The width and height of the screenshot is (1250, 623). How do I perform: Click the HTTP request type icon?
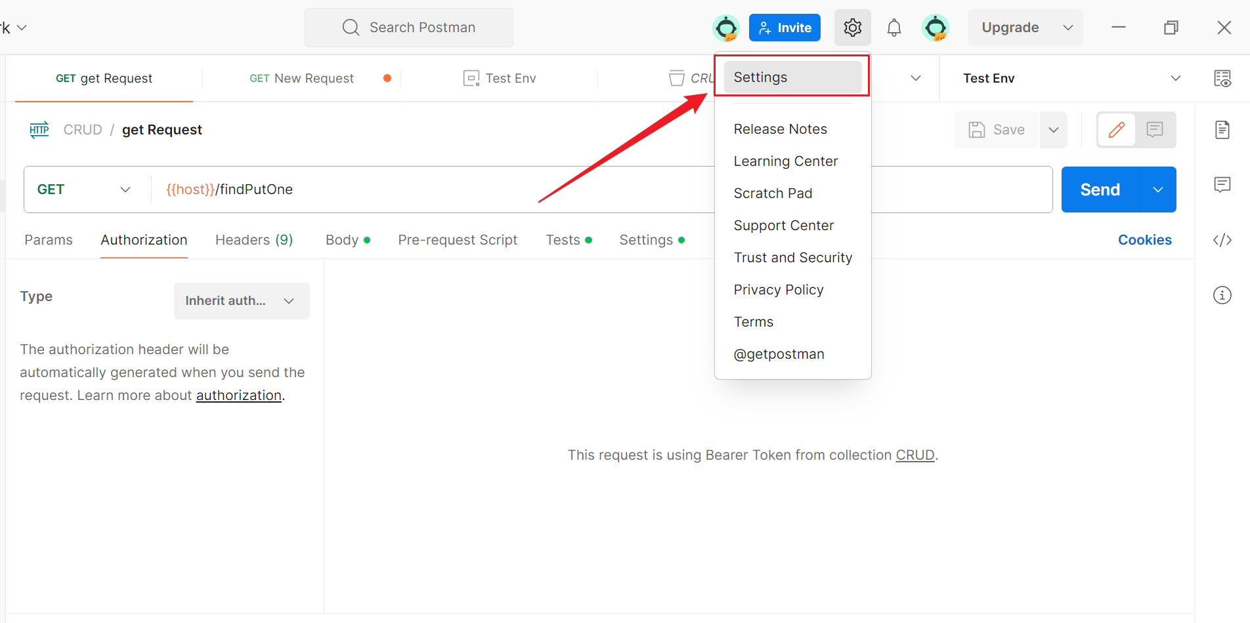click(x=39, y=130)
